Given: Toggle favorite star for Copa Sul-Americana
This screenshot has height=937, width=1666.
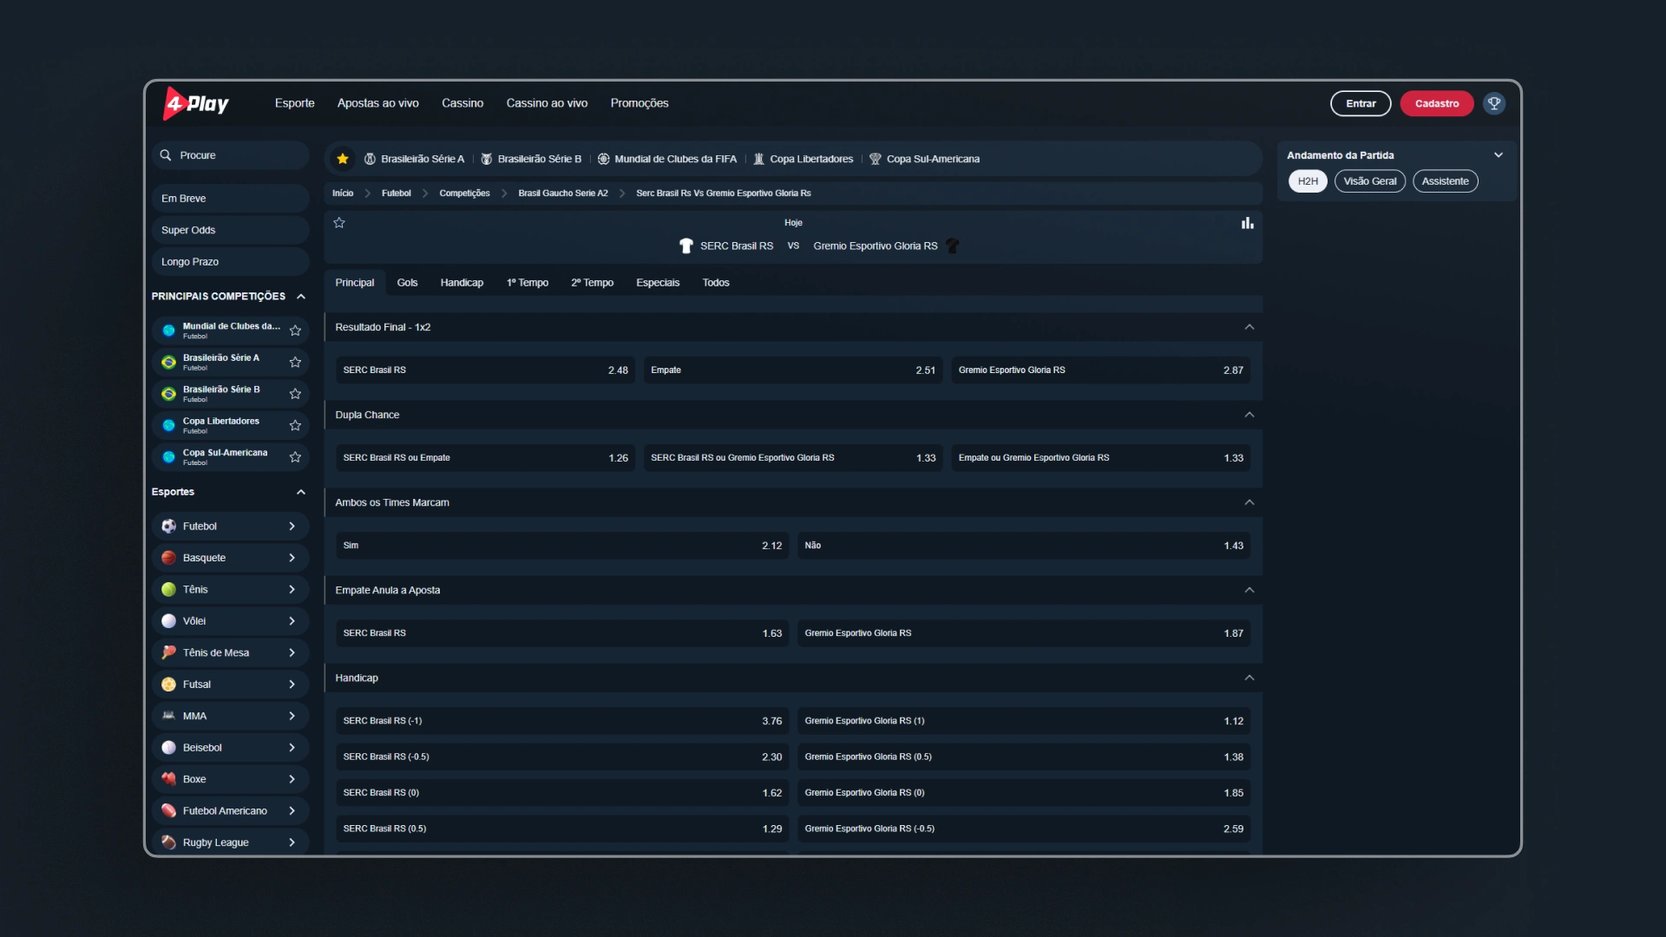Looking at the screenshot, I should click(295, 457).
